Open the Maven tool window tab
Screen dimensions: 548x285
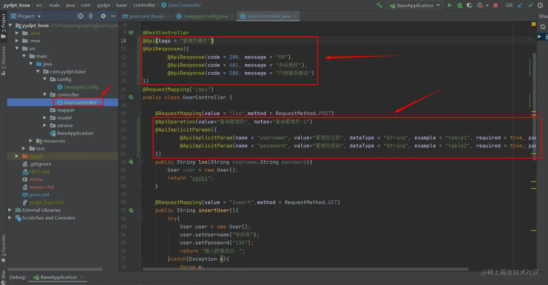tap(543, 16)
